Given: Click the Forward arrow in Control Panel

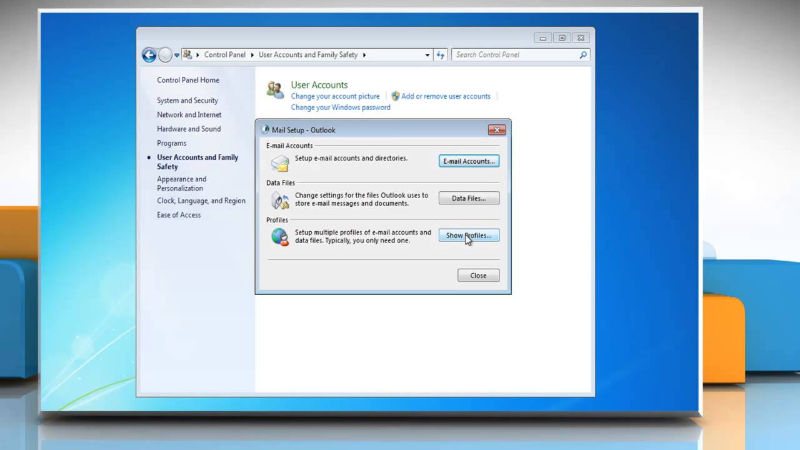Looking at the screenshot, I should tap(165, 55).
